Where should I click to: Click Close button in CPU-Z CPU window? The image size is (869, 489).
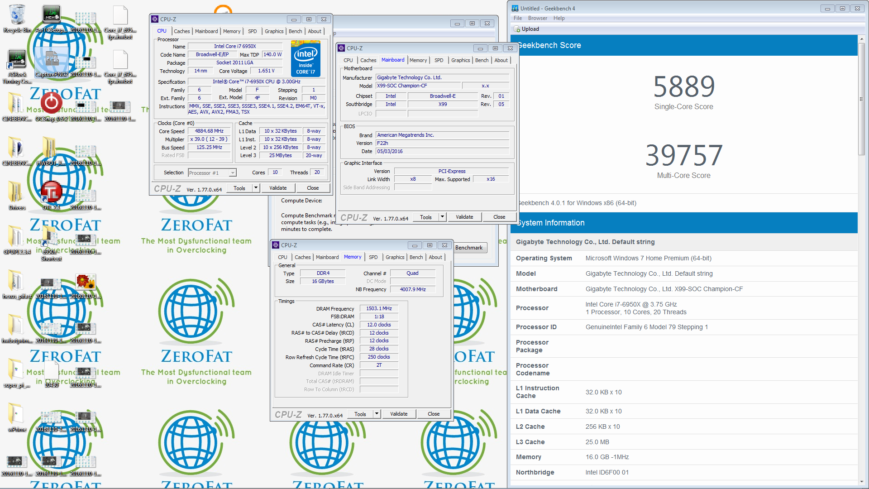[313, 188]
